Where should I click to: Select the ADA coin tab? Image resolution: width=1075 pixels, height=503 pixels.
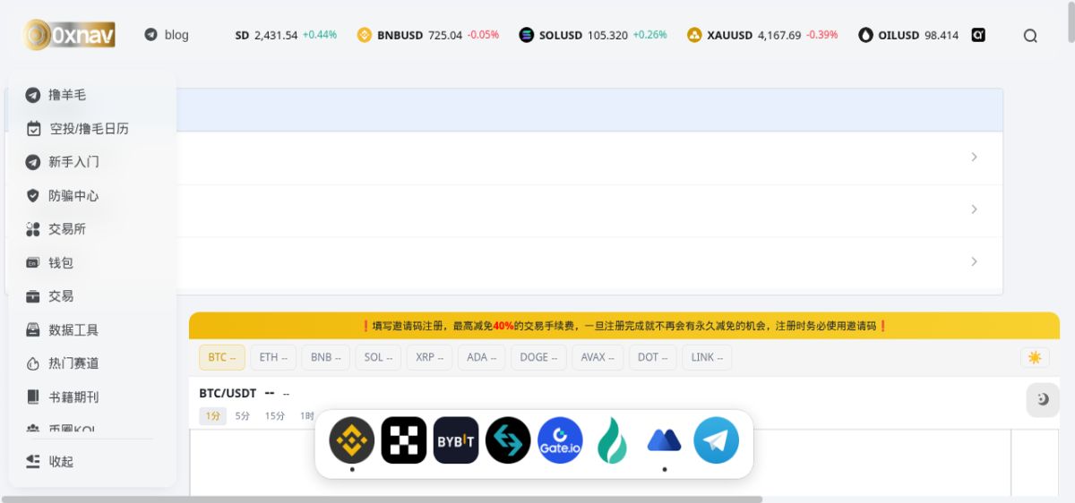482,357
